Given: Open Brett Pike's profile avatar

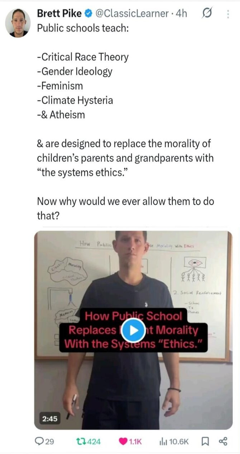Looking at the screenshot, I should pos(18,23).
